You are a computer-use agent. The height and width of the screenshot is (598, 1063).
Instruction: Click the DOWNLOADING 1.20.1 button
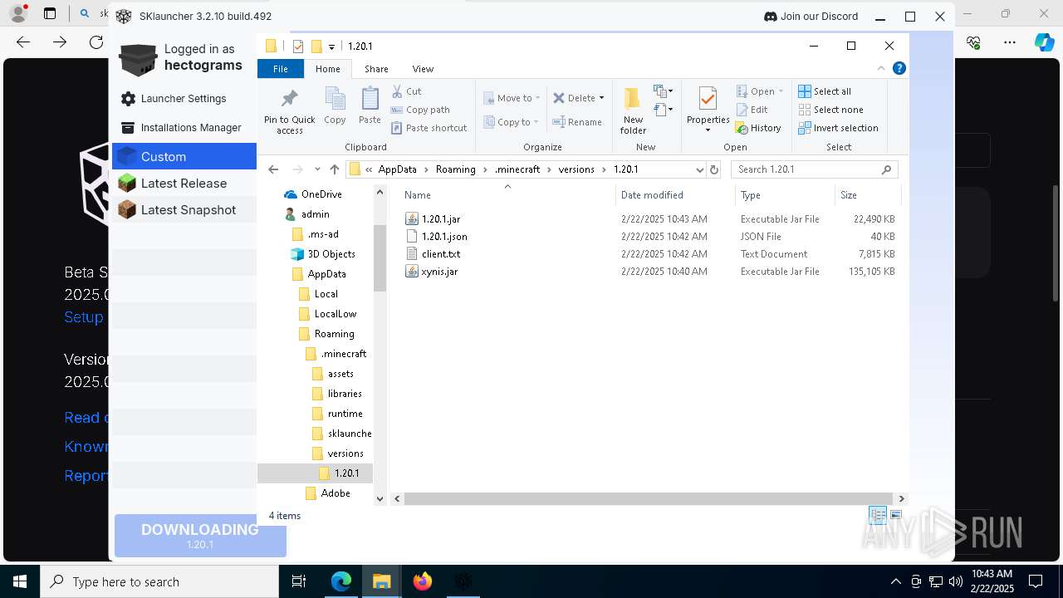(200, 536)
